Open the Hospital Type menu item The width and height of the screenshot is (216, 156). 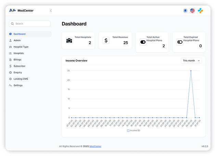pyautogui.click(x=21, y=47)
